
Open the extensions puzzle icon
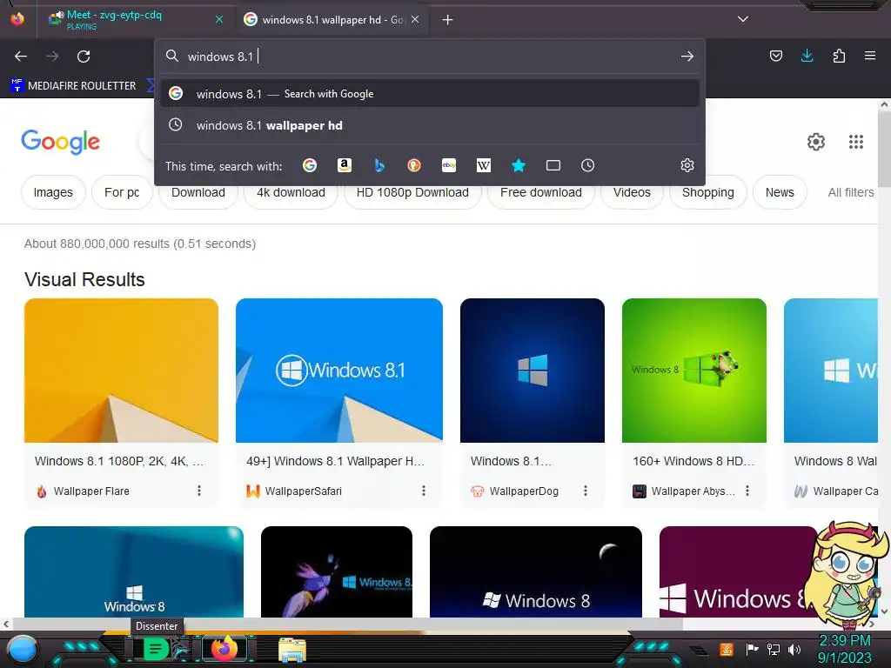[x=839, y=56]
